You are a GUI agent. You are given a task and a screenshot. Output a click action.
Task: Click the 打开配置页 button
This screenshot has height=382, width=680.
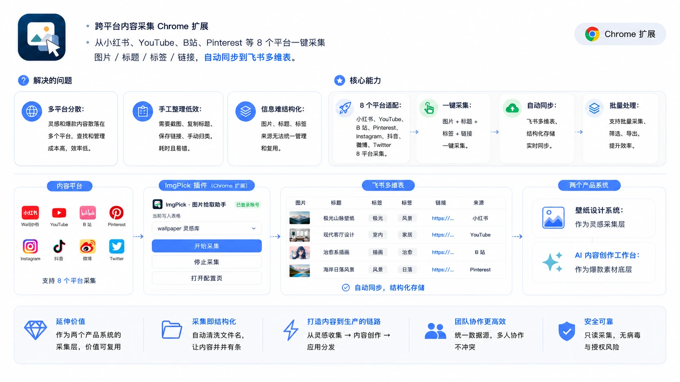click(207, 278)
